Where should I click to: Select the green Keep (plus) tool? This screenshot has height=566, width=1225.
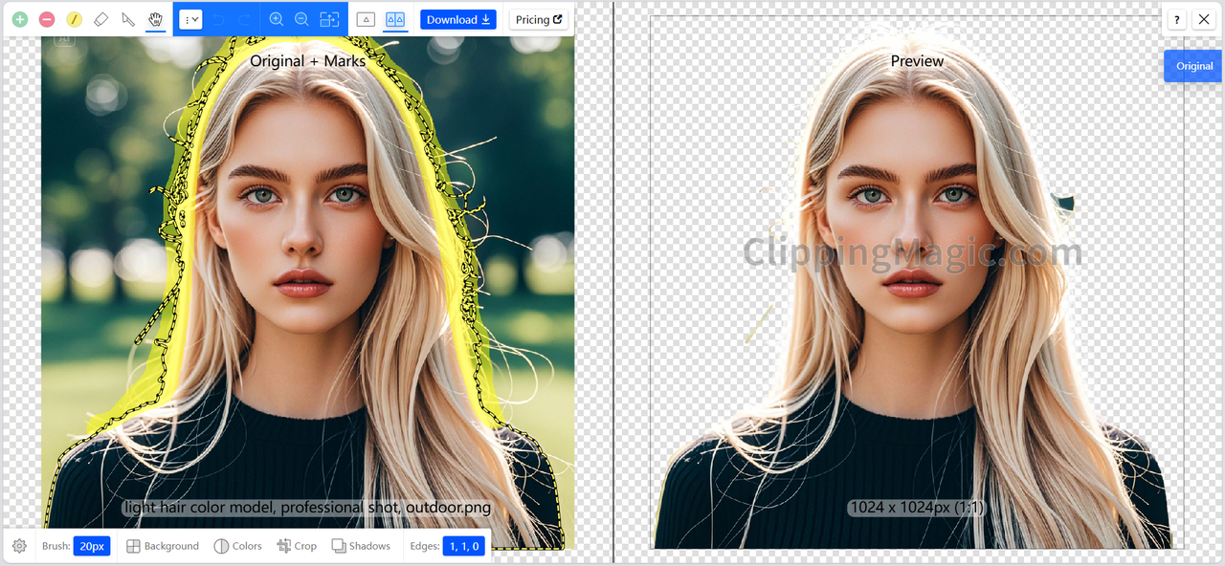(19, 19)
